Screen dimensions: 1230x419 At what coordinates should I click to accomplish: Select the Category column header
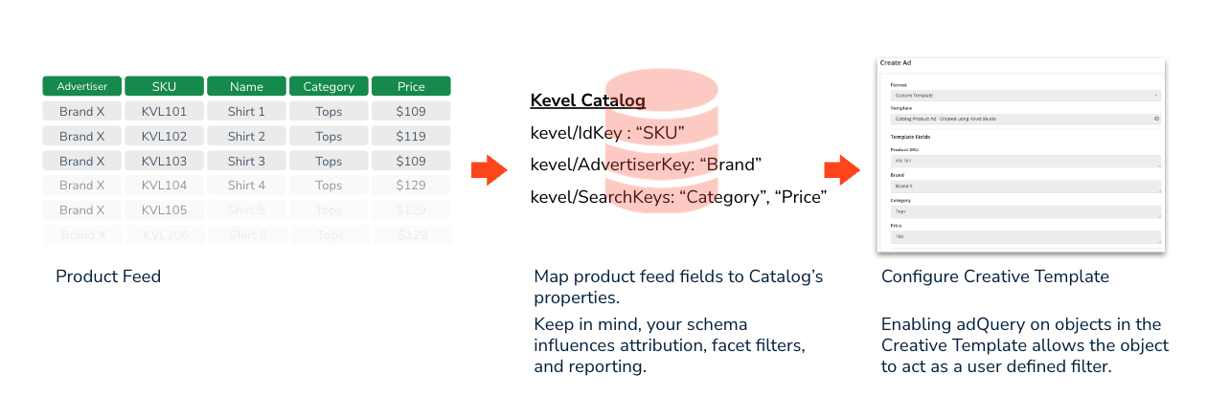(x=329, y=86)
